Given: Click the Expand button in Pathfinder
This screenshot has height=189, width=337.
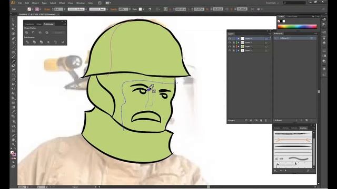Looking at the screenshot, I should (58, 33).
